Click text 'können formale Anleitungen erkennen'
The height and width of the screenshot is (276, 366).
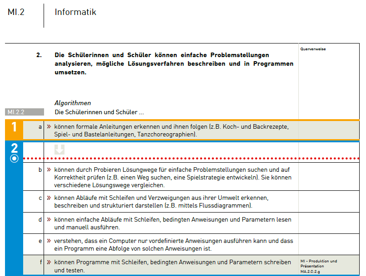[x=107, y=126]
